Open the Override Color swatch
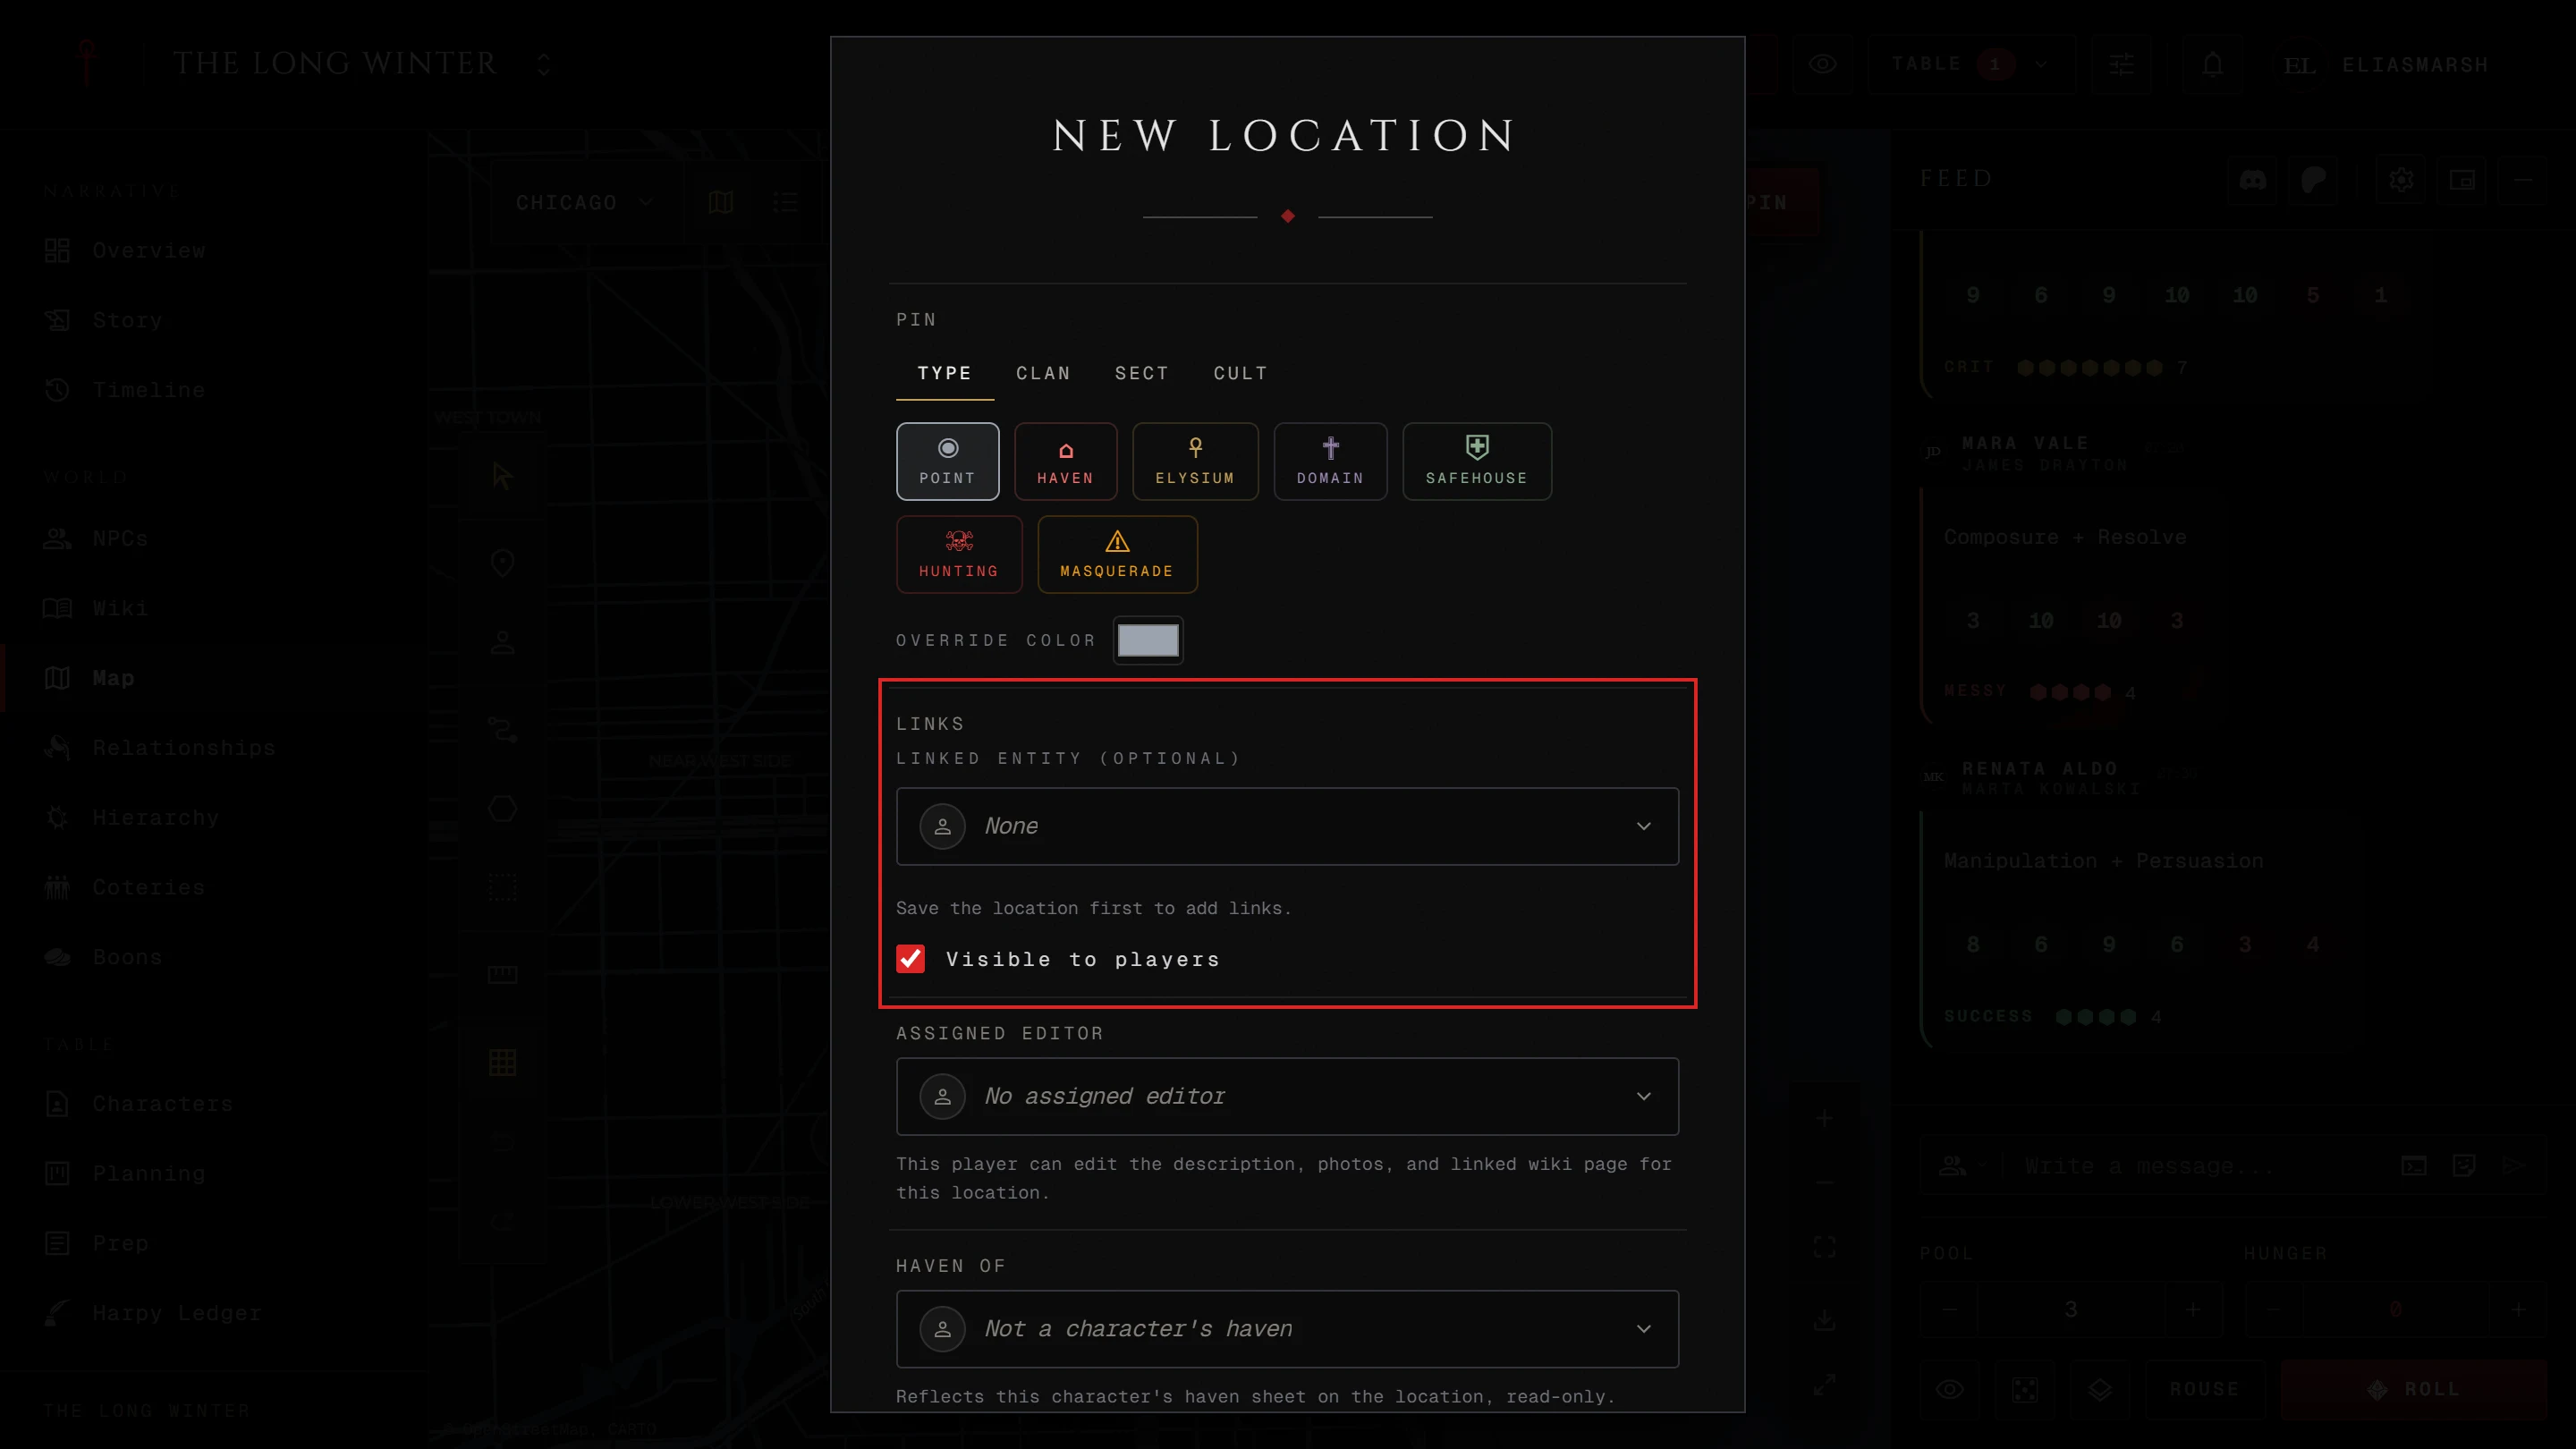 [1147, 640]
